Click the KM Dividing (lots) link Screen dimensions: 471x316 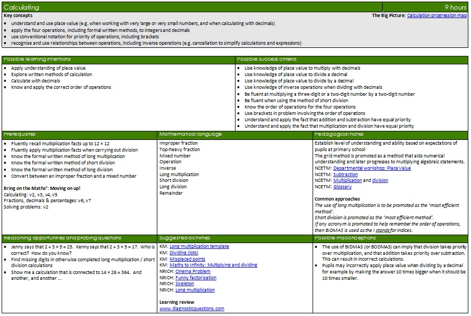[184, 253]
